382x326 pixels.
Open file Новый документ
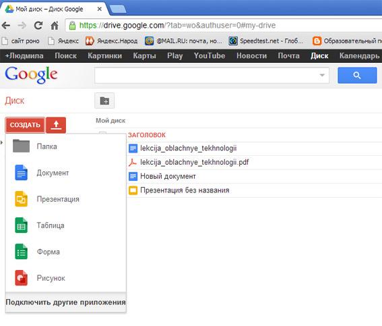tap(168, 176)
